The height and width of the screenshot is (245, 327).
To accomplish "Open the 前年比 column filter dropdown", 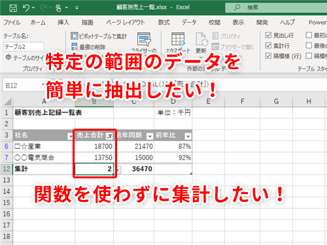I will pos(188,137).
